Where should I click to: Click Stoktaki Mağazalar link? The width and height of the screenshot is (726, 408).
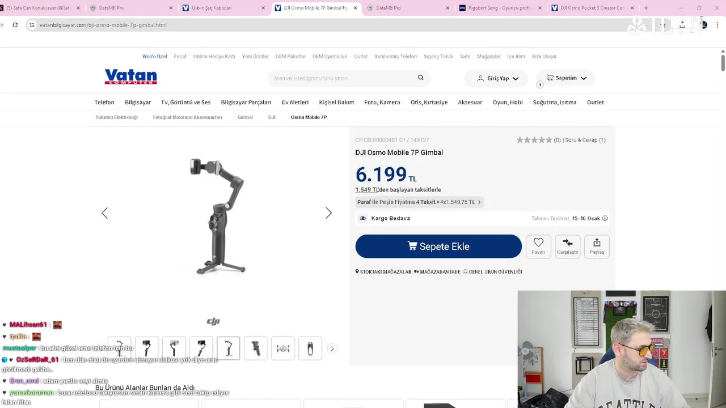click(383, 272)
